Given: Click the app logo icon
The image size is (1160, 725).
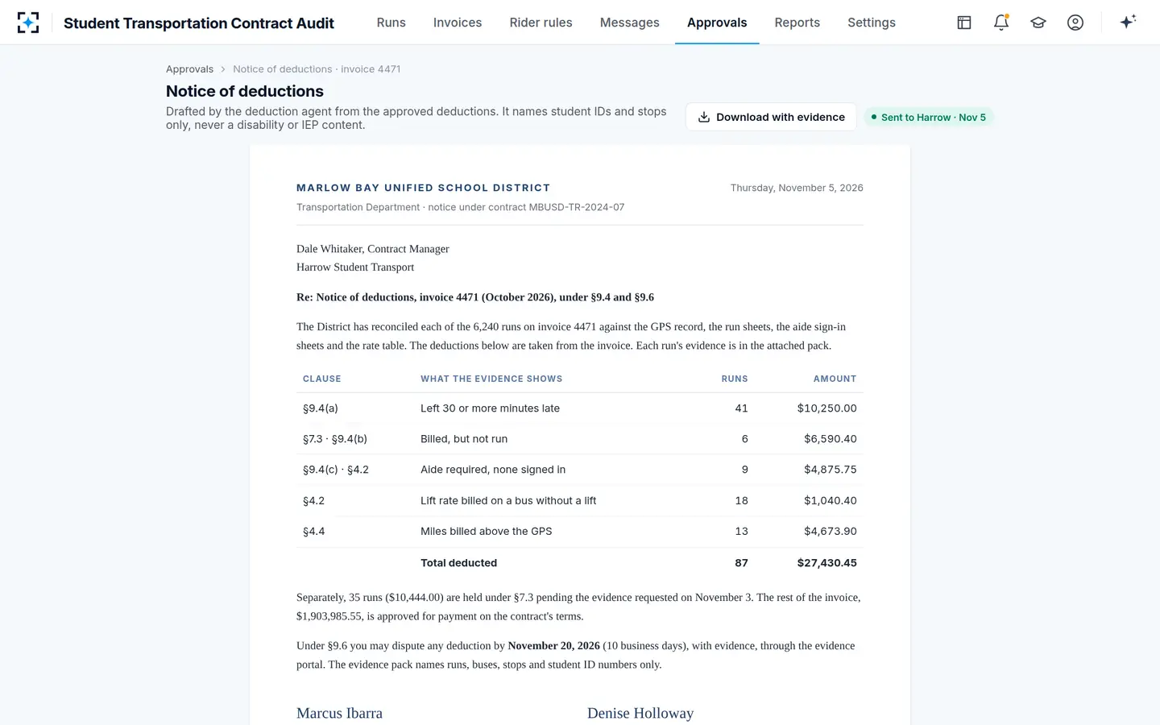Looking at the screenshot, I should [28, 23].
